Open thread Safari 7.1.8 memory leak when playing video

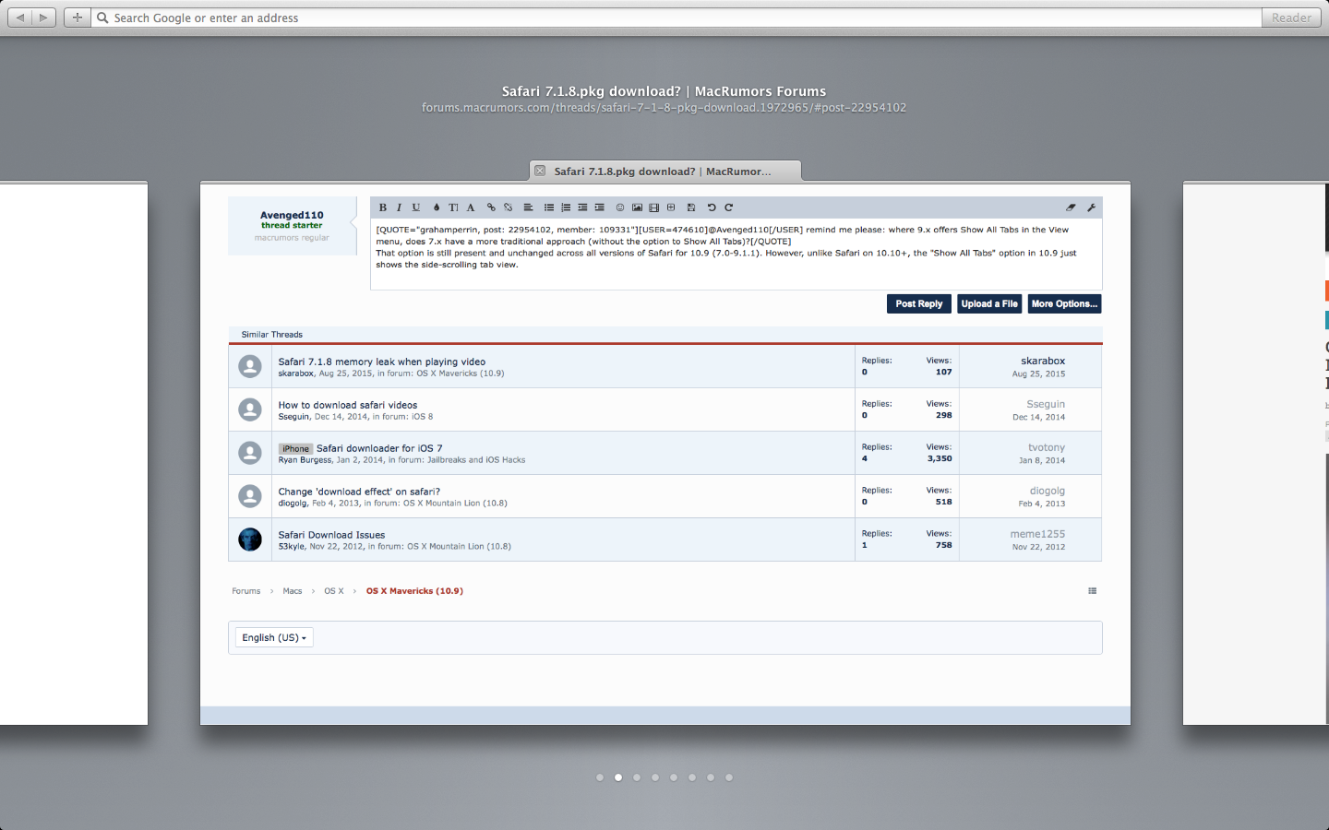(x=382, y=362)
